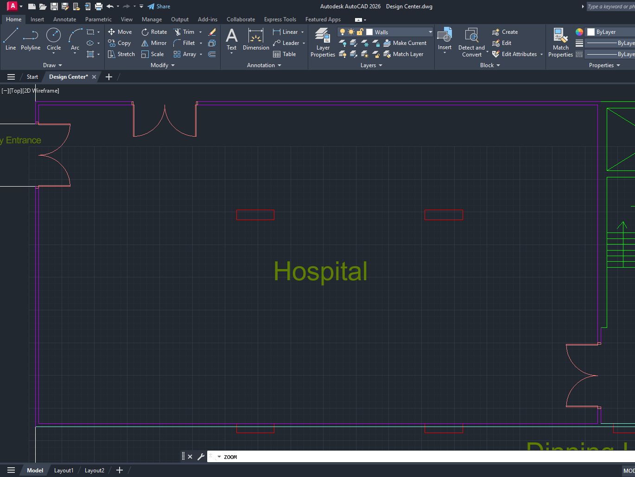The width and height of the screenshot is (635, 477).
Task: Choose the Scale command
Action: (152, 54)
